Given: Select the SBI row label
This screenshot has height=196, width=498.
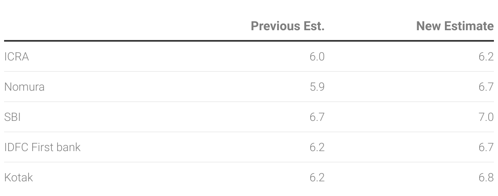Looking at the screenshot, I should (12, 117).
